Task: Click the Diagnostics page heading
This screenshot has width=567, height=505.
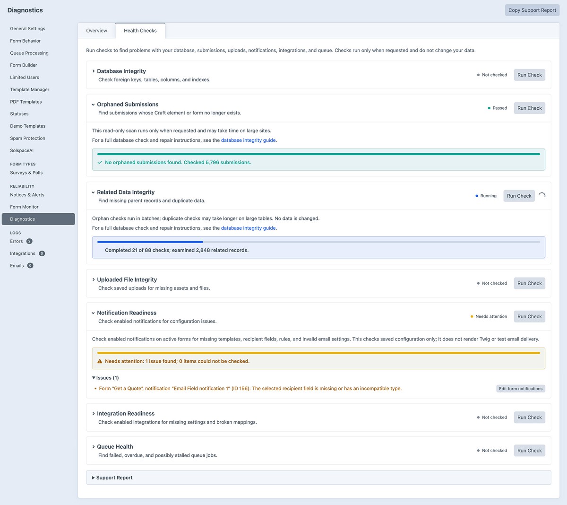Action: click(25, 10)
